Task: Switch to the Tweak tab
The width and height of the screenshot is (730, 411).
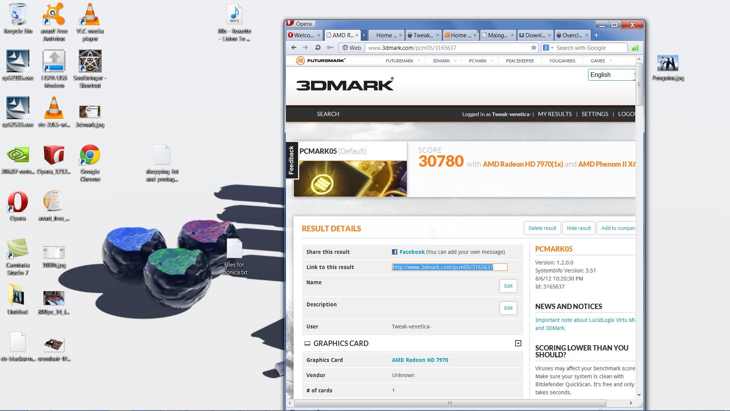Action: [x=423, y=35]
